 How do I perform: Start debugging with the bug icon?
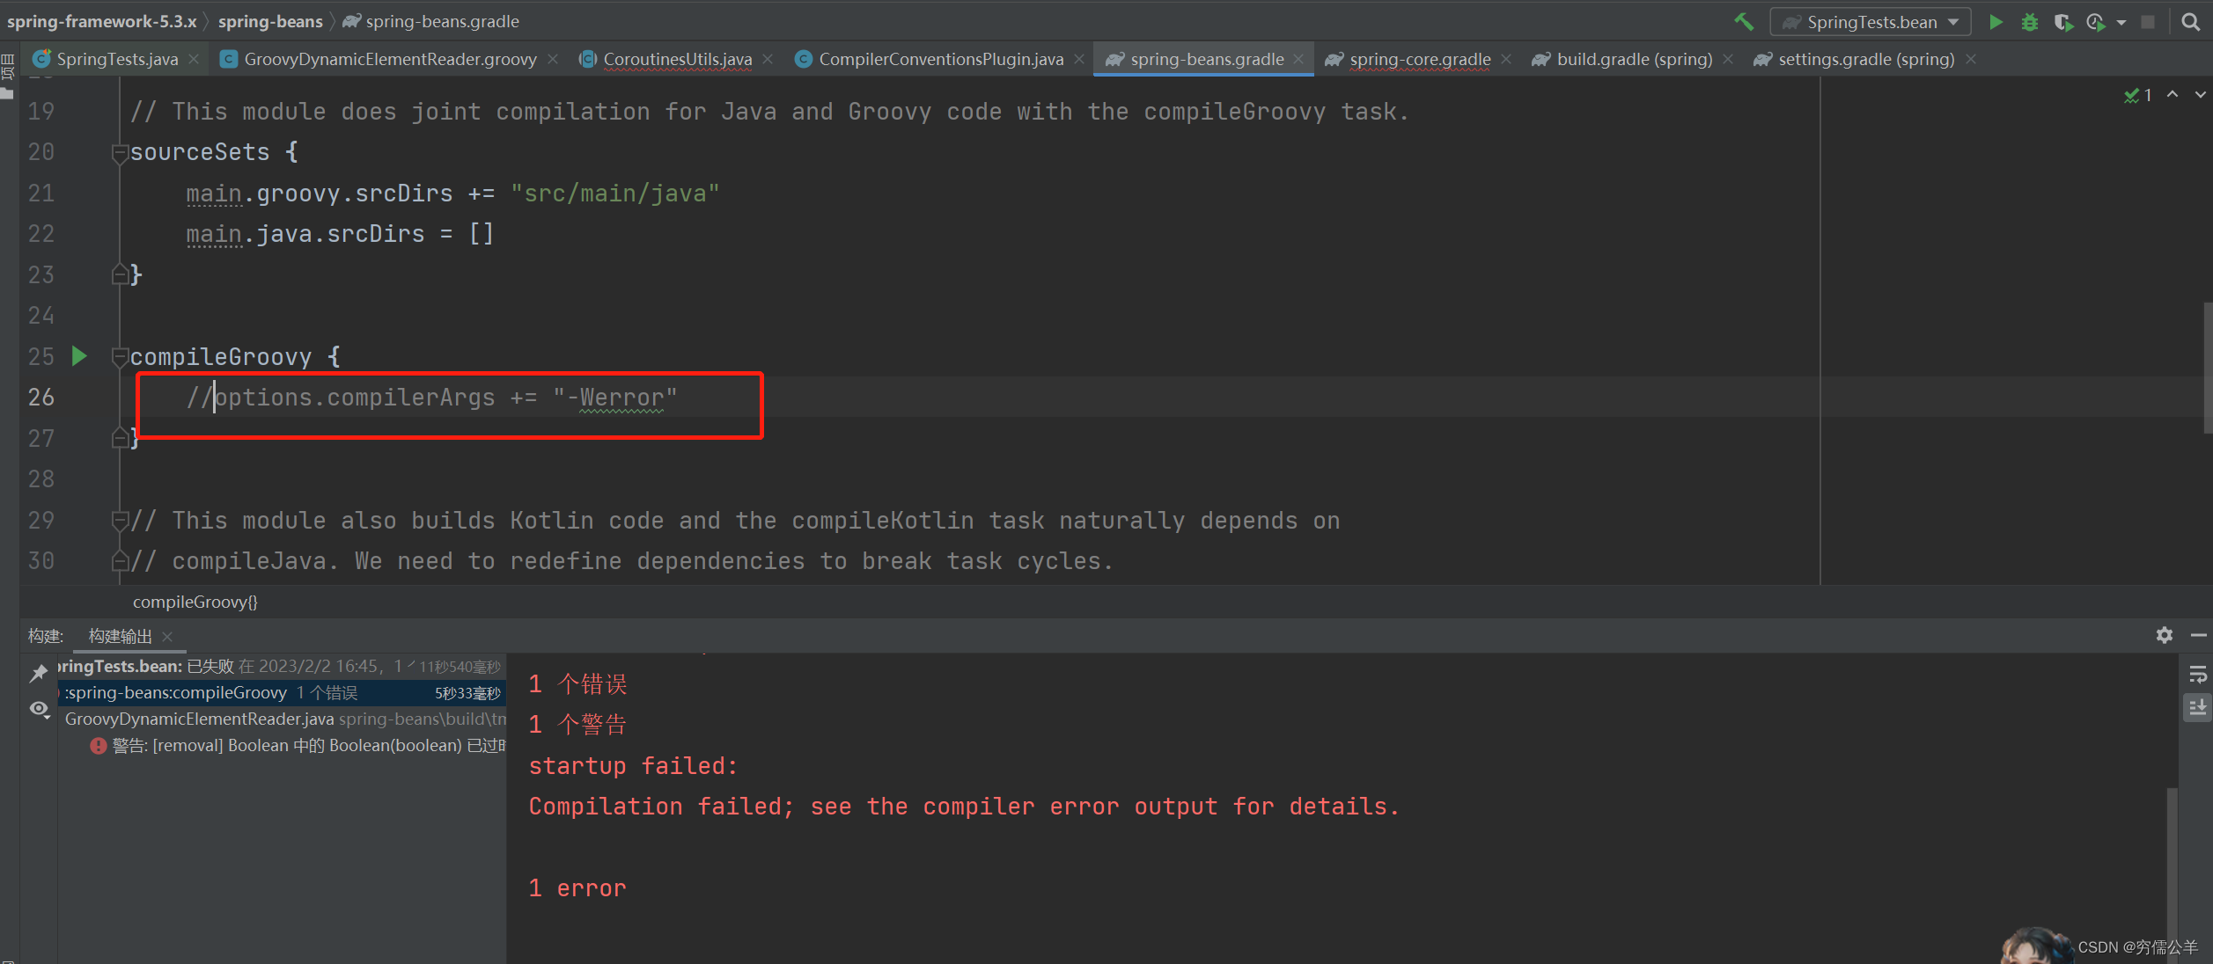[2030, 22]
